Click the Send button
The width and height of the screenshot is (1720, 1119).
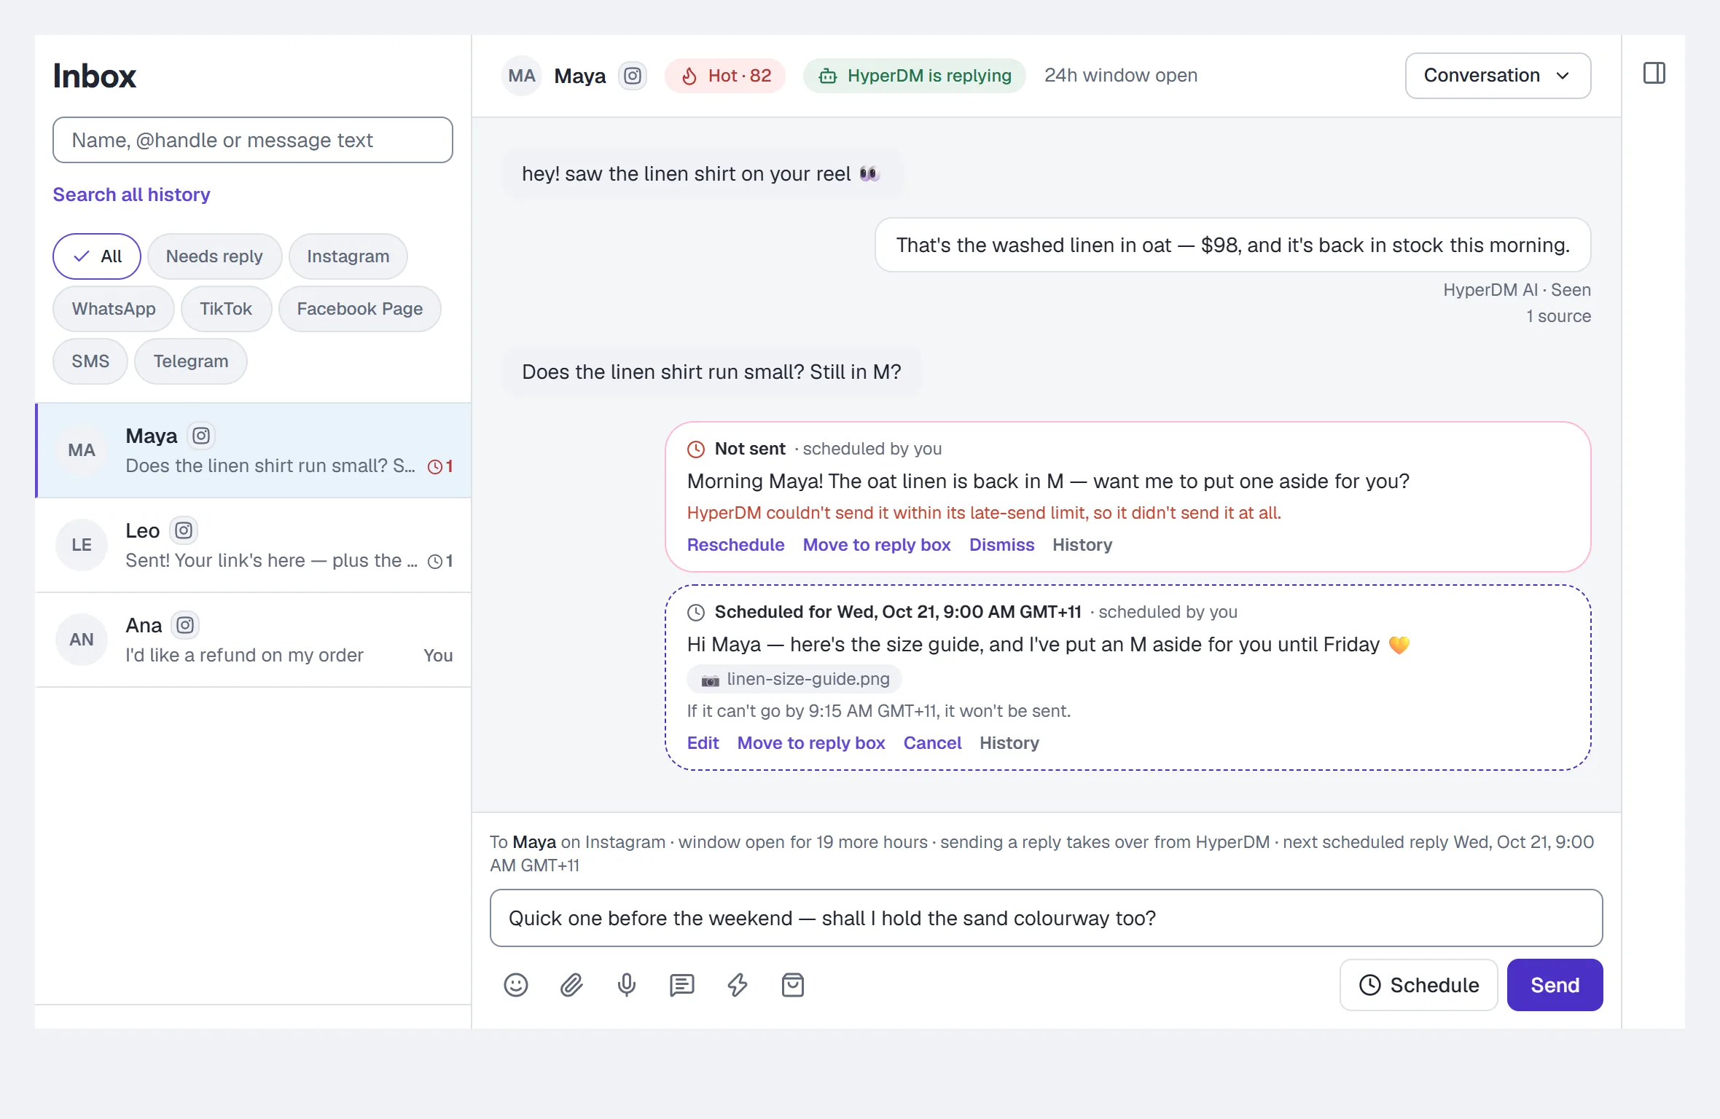point(1555,985)
